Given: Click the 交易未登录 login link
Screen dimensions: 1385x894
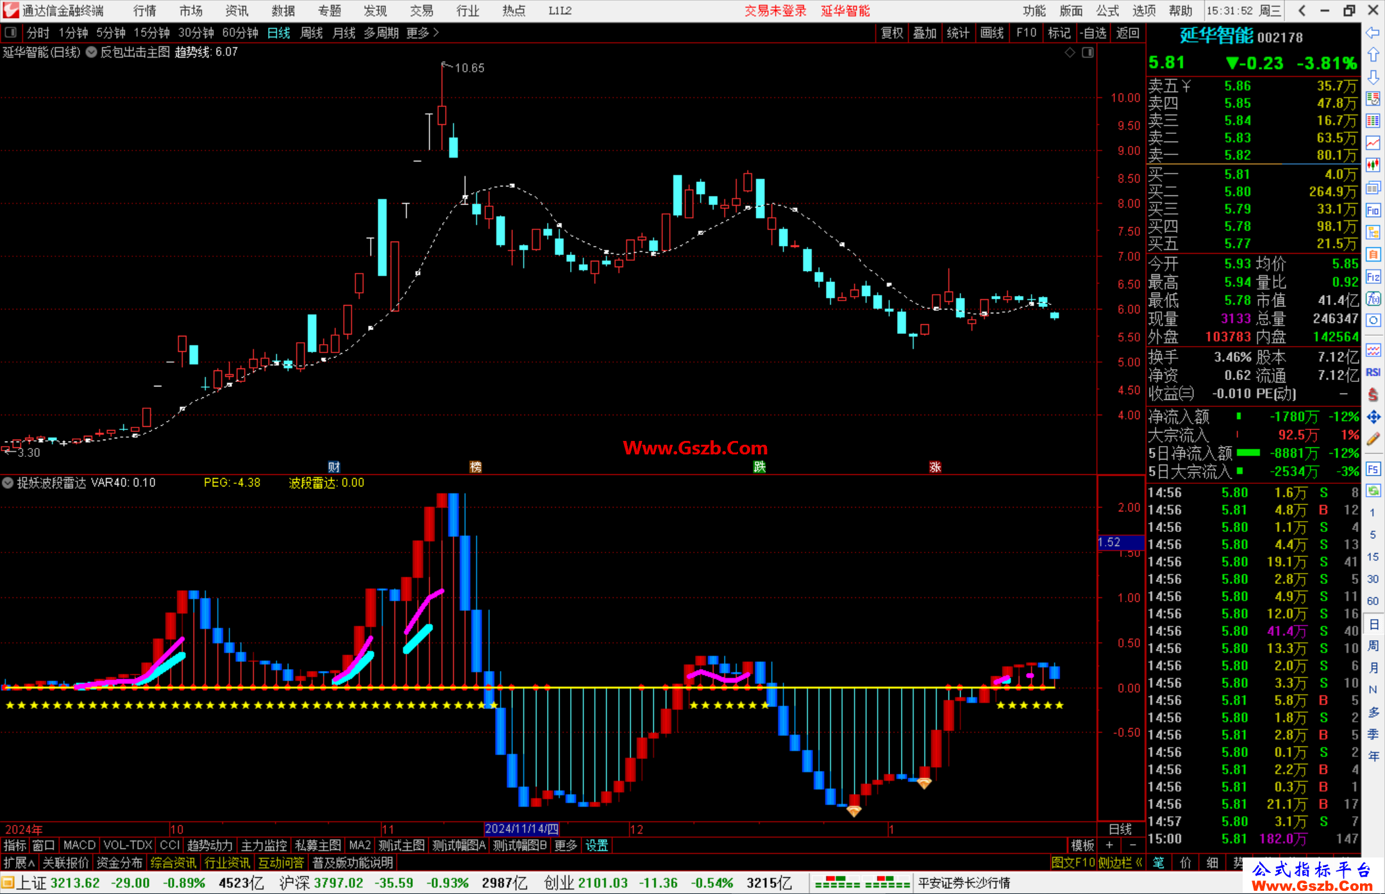Looking at the screenshot, I should pyautogui.click(x=775, y=11).
